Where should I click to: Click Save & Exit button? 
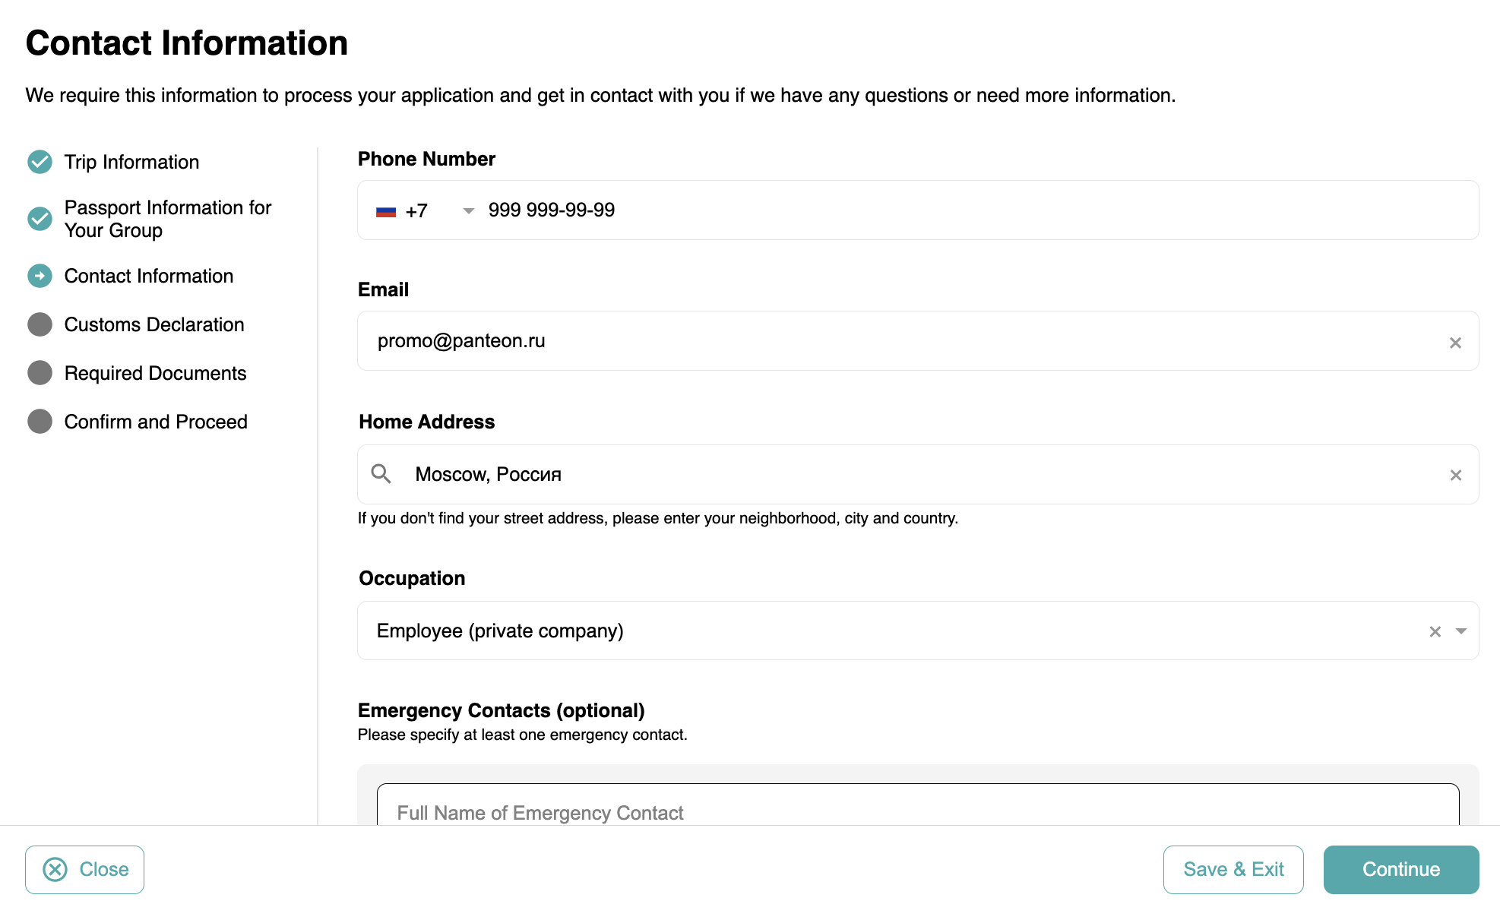tap(1233, 869)
